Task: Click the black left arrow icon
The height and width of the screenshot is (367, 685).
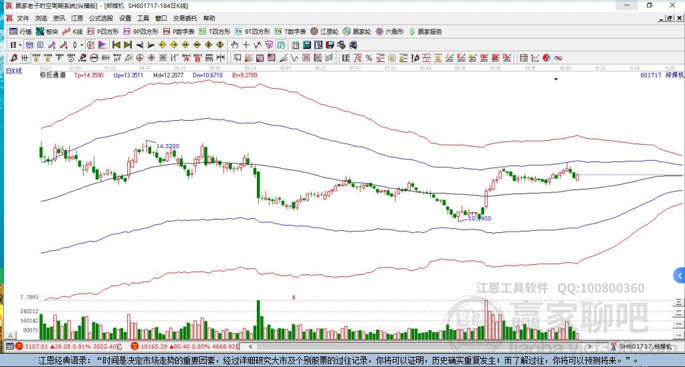Action: [139, 45]
